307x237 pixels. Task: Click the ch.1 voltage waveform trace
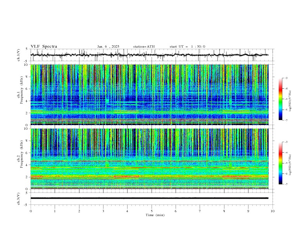pyautogui.click(x=149, y=55)
